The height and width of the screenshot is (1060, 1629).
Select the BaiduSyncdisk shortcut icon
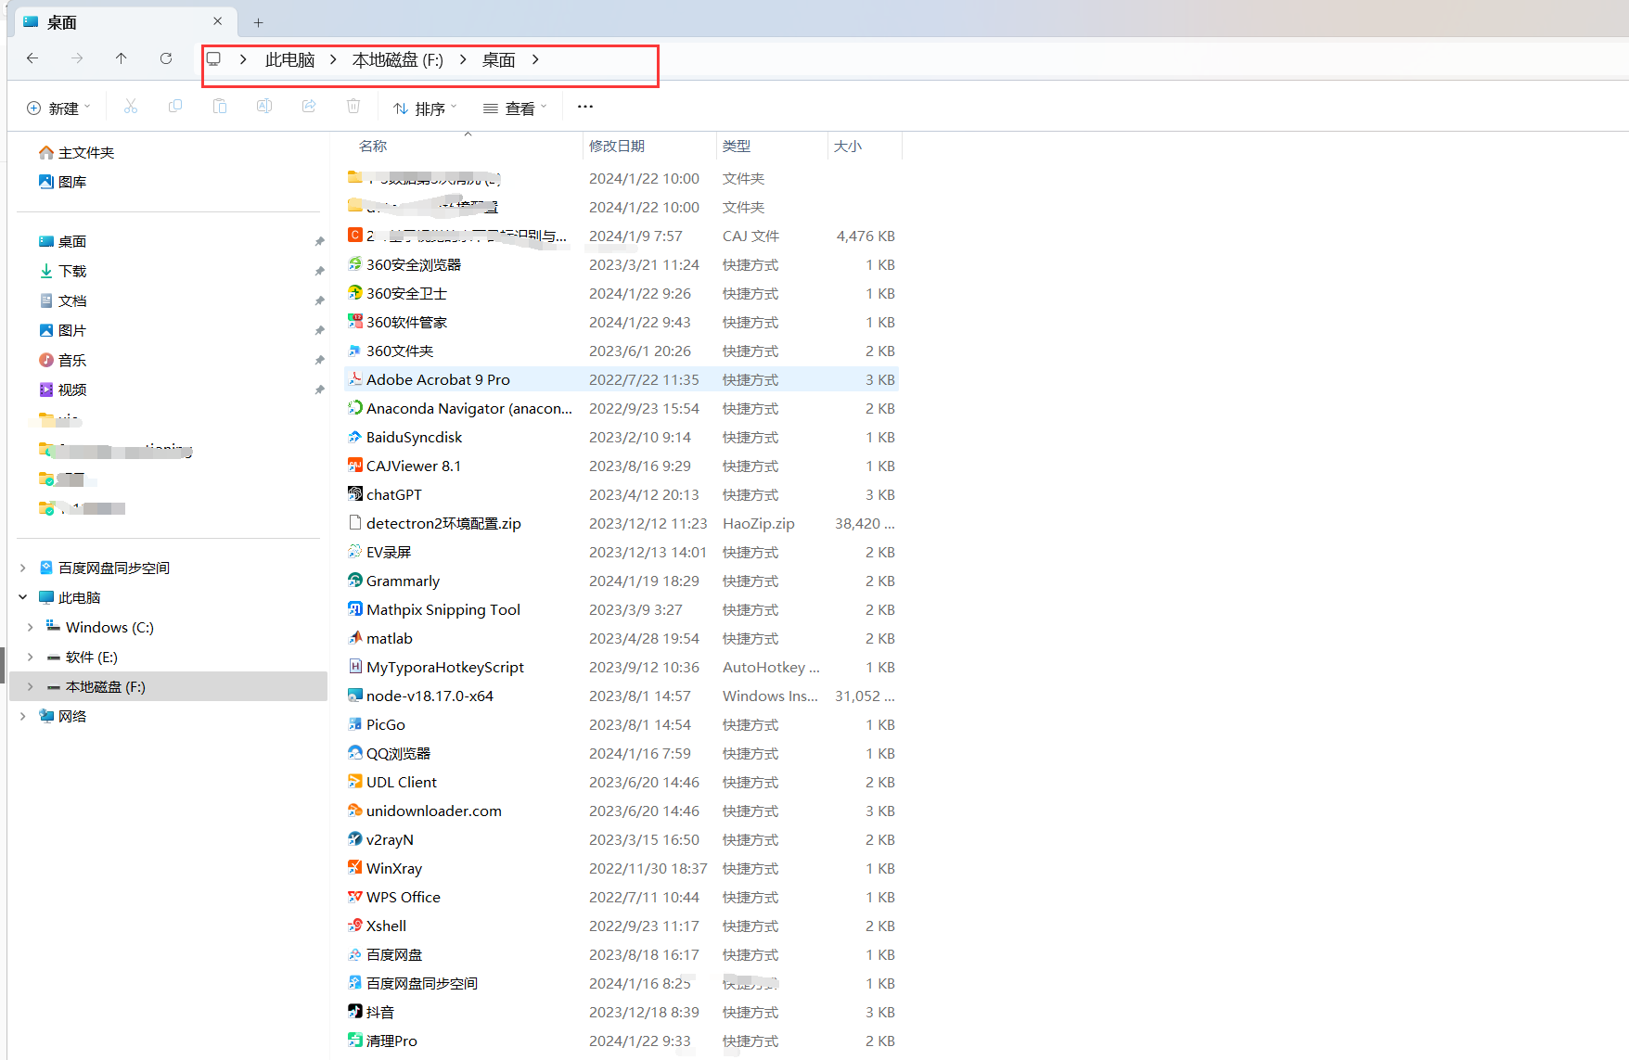pyautogui.click(x=354, y=436)
